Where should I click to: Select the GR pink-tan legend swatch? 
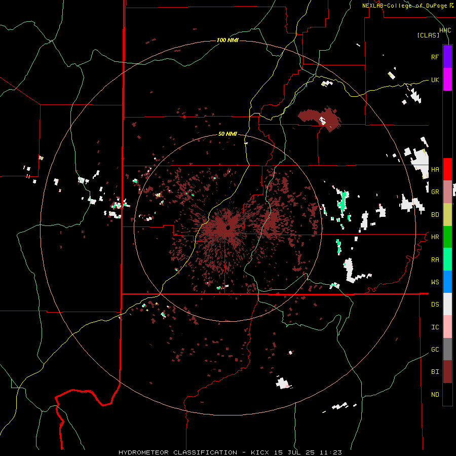(x=447, y=192)
